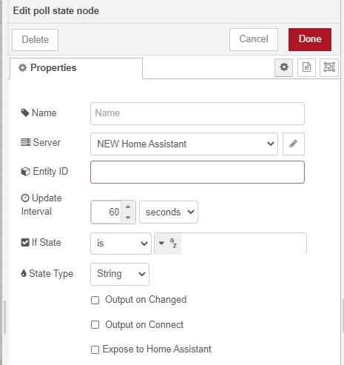The height and width of the screenshot is (365, 344).
Task: Click the Done button
Action: (310, 39)
